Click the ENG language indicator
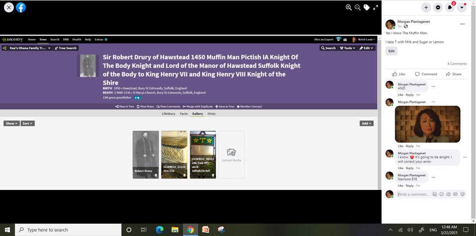The image size is (476, 236). point(434,230)
